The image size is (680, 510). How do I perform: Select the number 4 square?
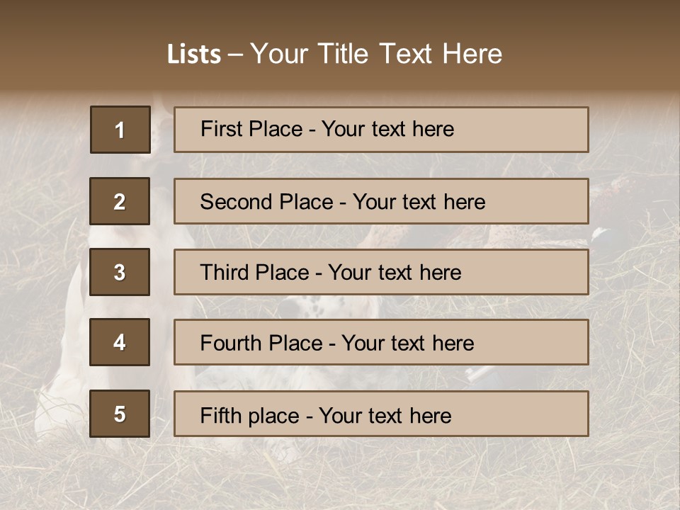pyautogui.click(x=120, y=342)
